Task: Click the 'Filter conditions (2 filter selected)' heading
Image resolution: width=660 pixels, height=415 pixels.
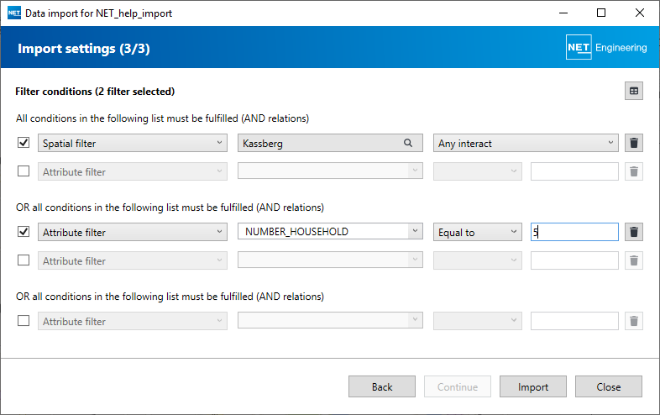Action: click(x=95, y=92)
